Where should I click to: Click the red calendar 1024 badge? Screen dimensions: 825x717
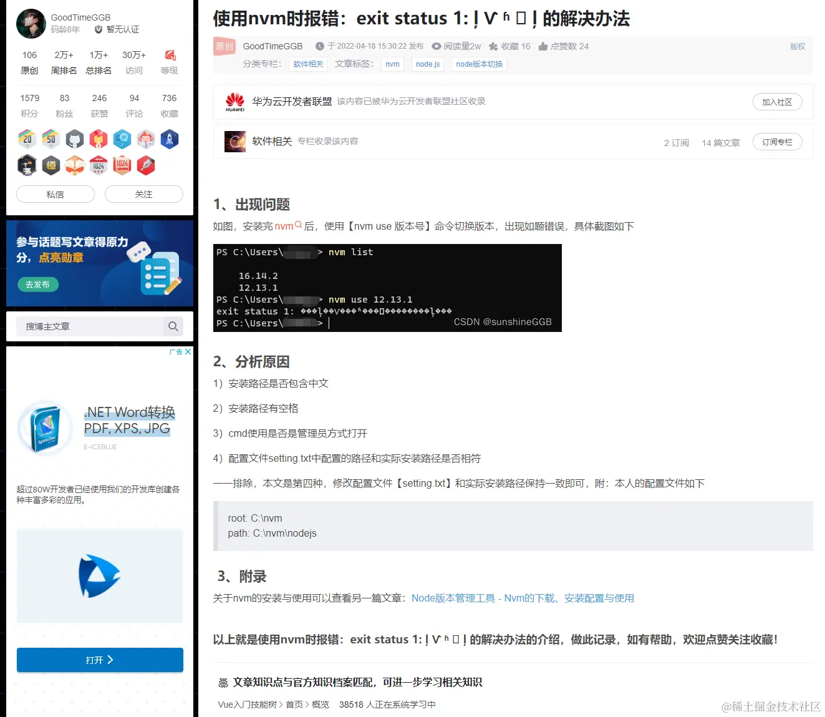[99, 165]
